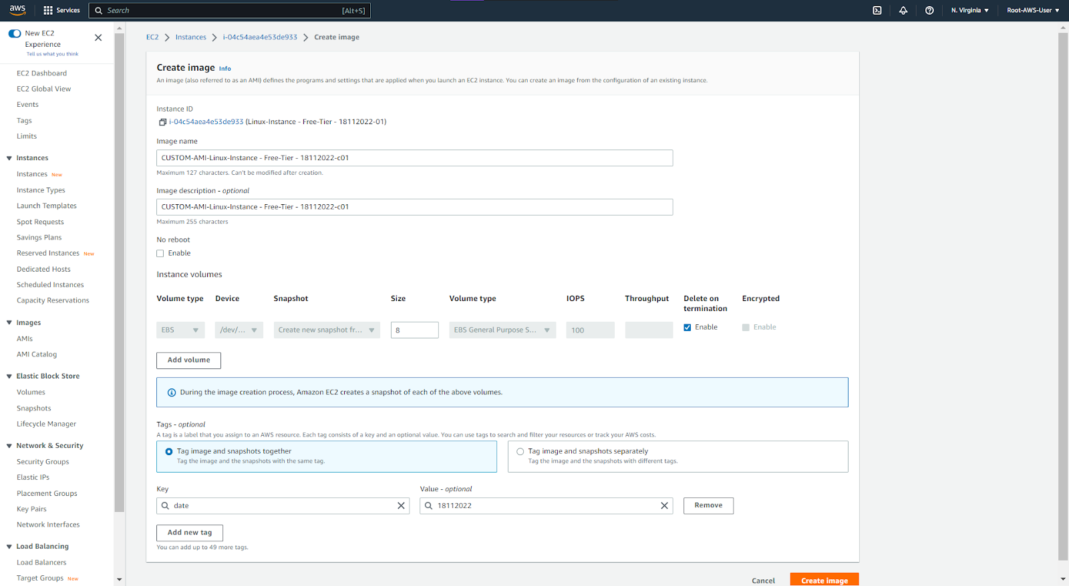This screenshot has height=586, width=1069.
Task: Click the EC2 breadcrumb link
Action: (152, 37)
